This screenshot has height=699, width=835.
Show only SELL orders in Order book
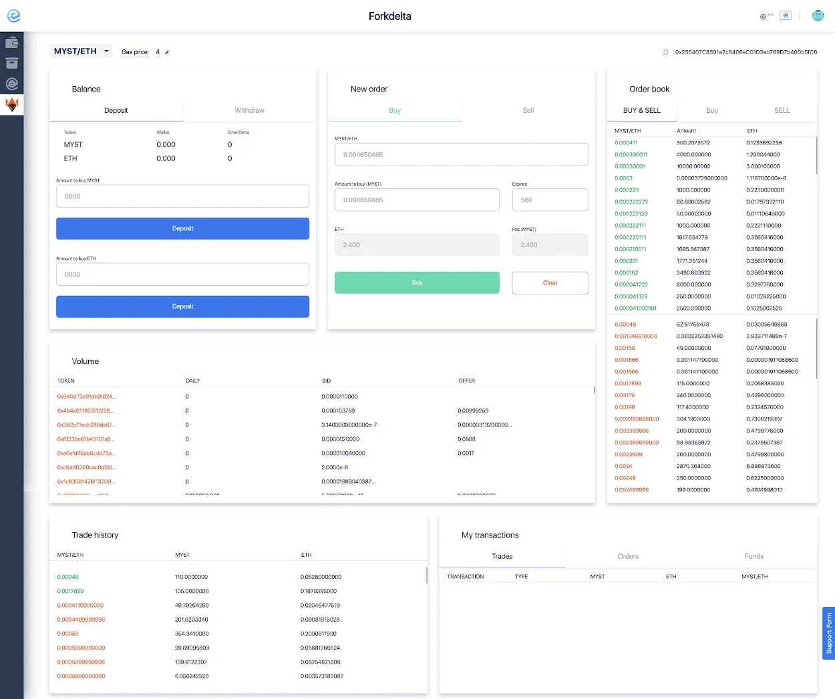click(782, 110)
